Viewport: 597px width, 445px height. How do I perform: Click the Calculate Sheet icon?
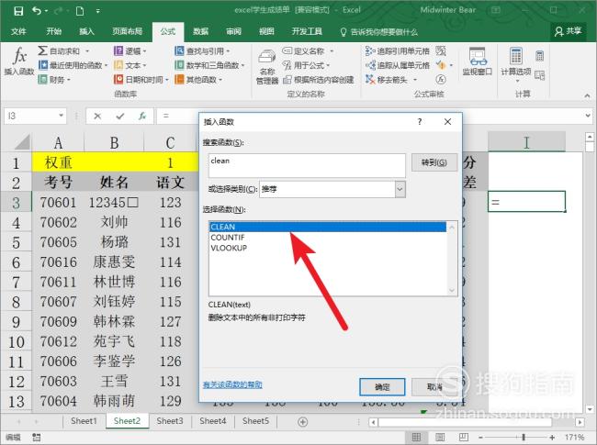539,75
